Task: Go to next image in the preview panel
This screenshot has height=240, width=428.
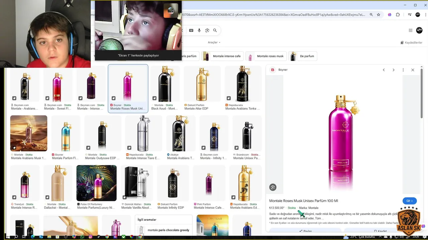Action: [x=394, y=70]
